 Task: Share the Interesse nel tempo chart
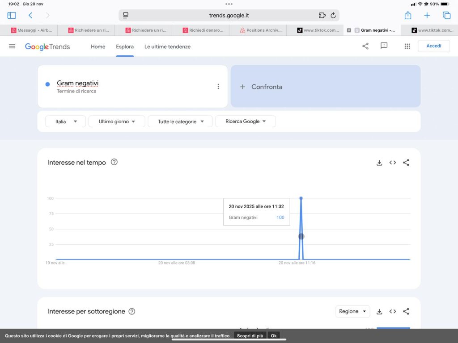[406, 163]
